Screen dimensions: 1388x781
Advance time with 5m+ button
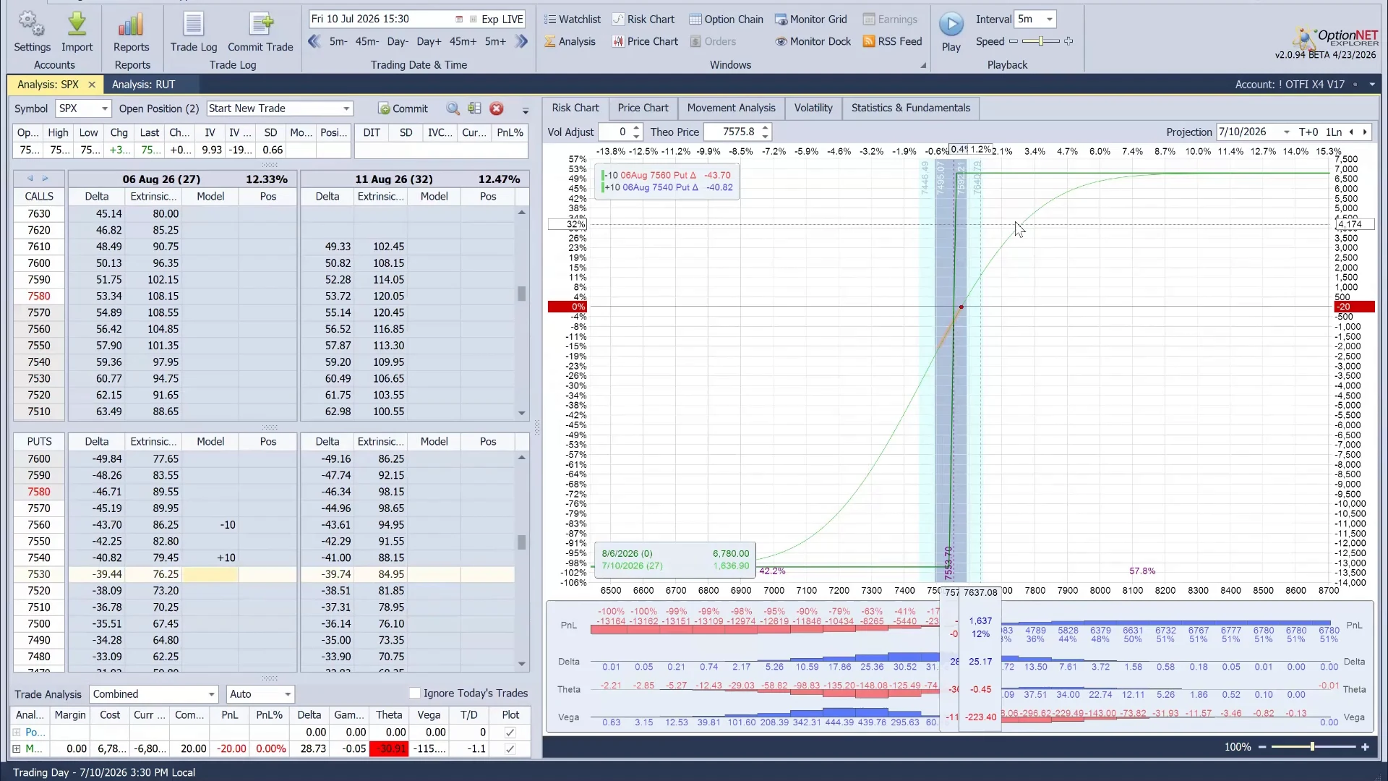pos(495,41)
